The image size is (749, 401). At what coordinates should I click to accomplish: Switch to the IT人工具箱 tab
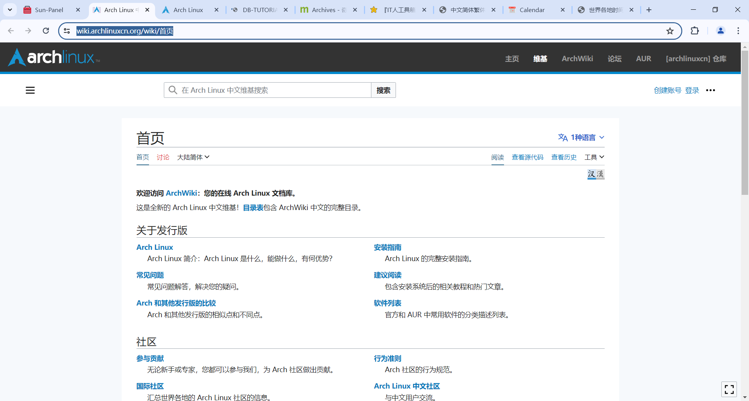pyautogui.click(x=398, y=10)
